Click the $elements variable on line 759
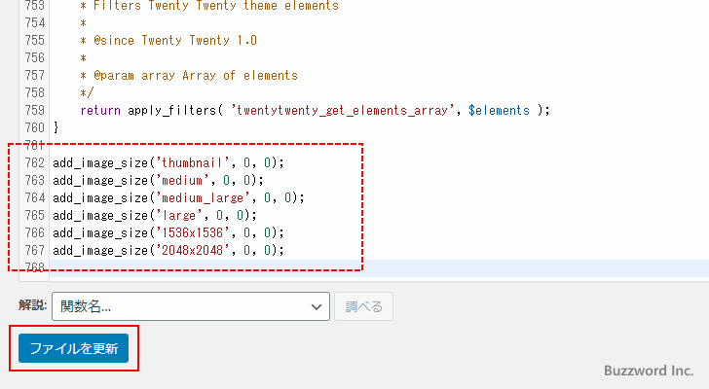Viewport: 709px width, 389px height. [x=499, y=110]
